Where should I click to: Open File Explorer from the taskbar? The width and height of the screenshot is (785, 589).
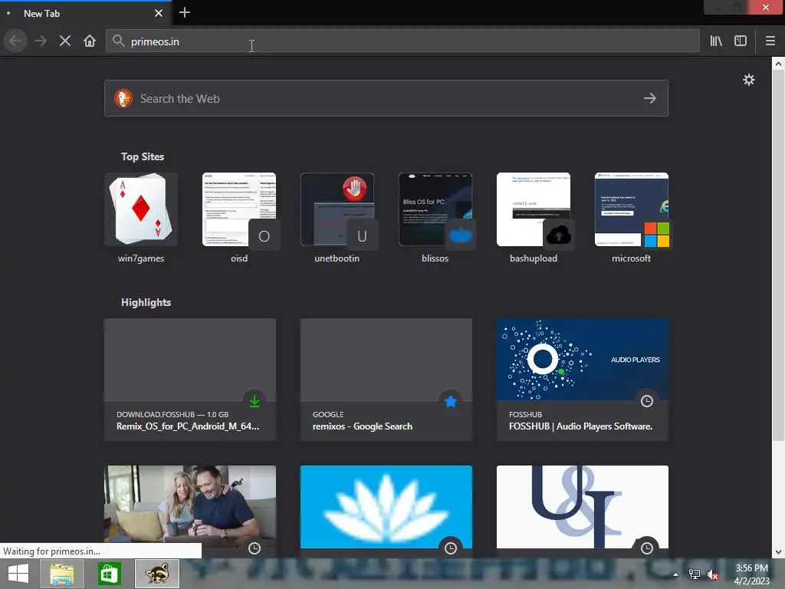click(61, 574)
